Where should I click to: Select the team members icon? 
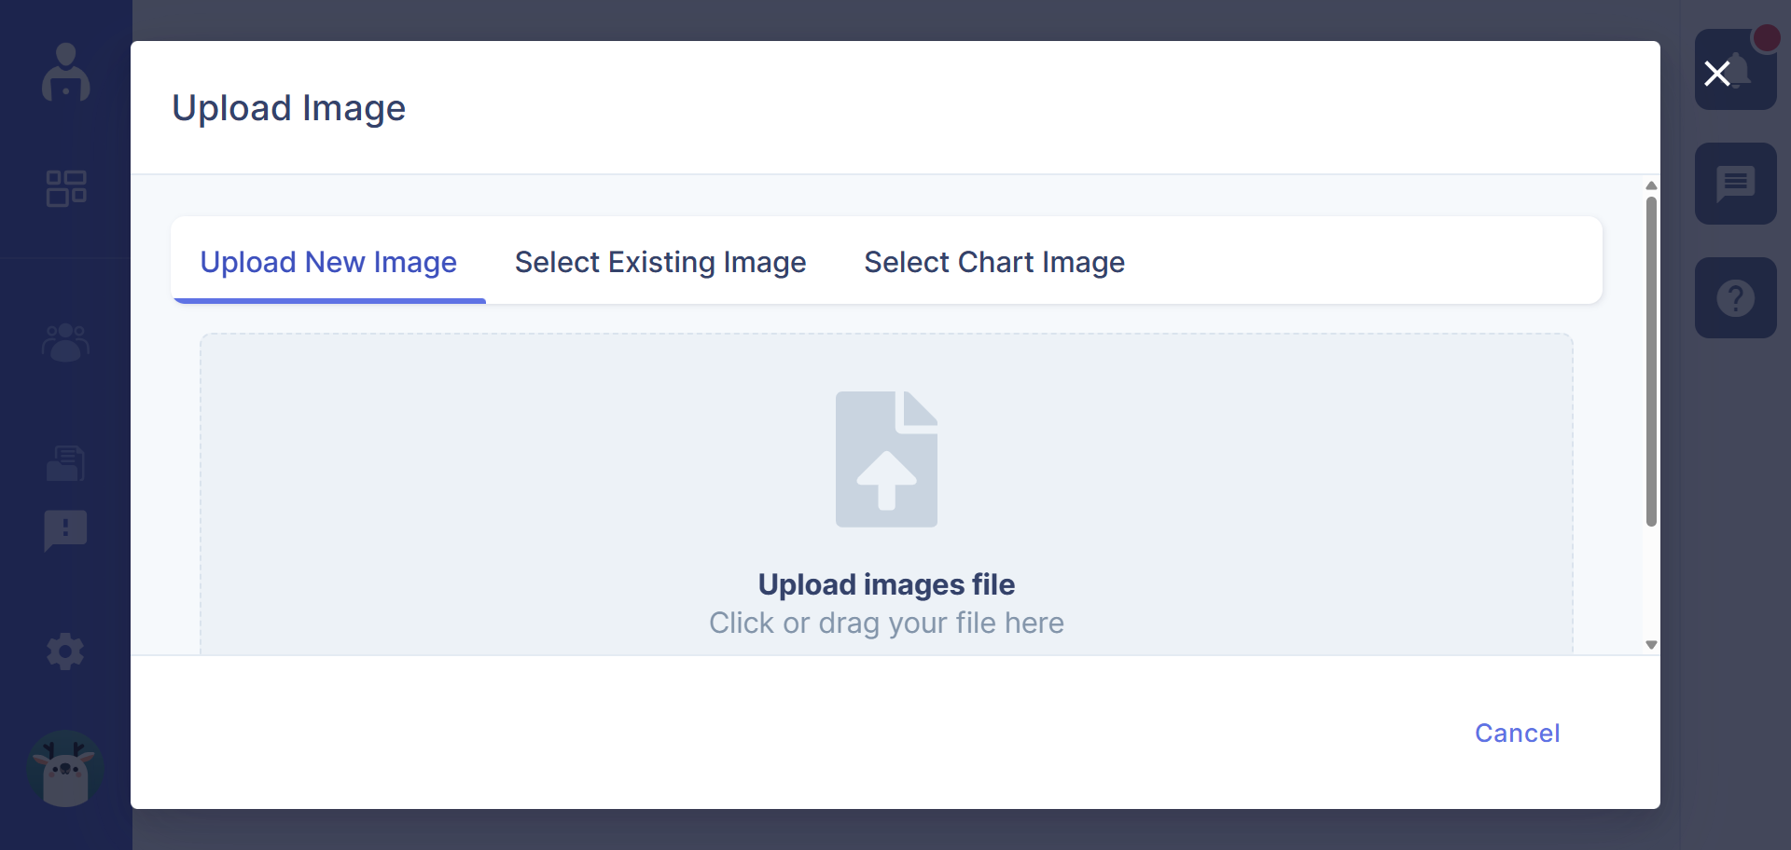tap(63, 343)
